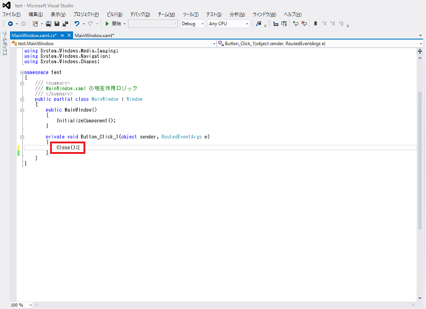Open the ファイル(F) menu
This screenshot has width=426, height=309.
click(11, 14)
